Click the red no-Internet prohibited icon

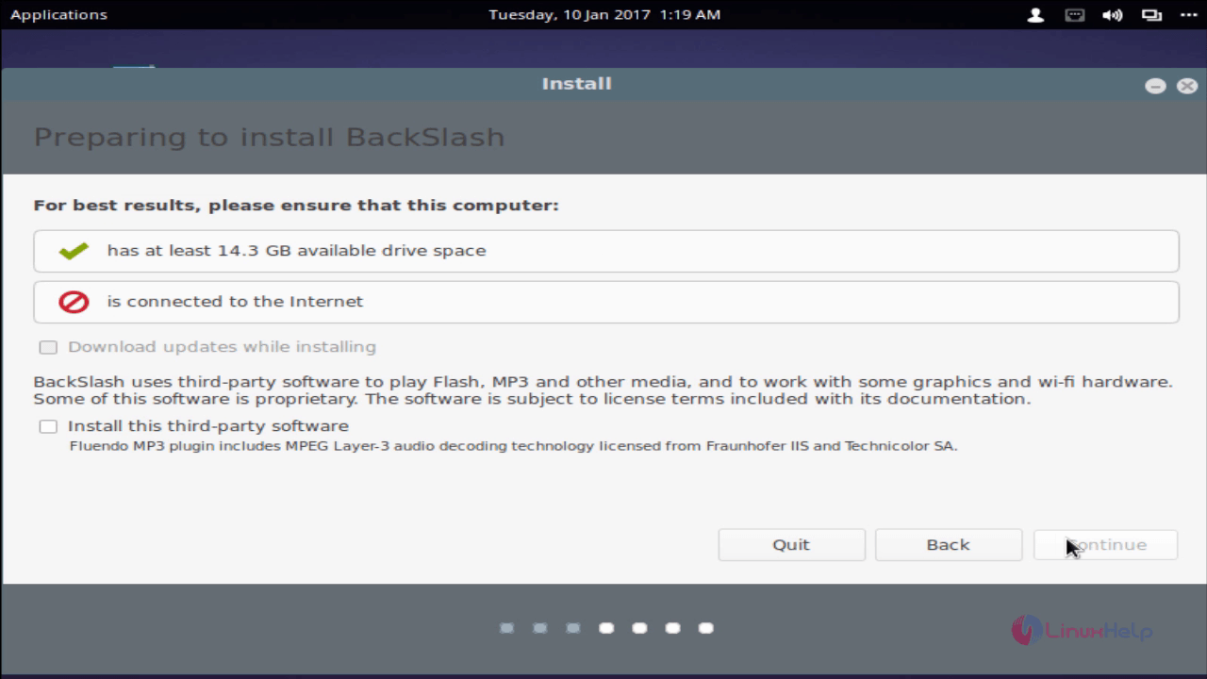coord(74,302)
